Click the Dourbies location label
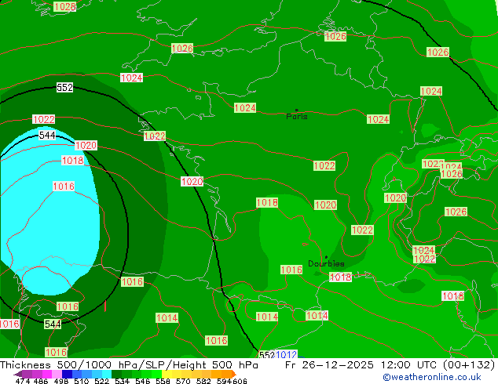Viewport: 498px width, 384px height. 326,263
